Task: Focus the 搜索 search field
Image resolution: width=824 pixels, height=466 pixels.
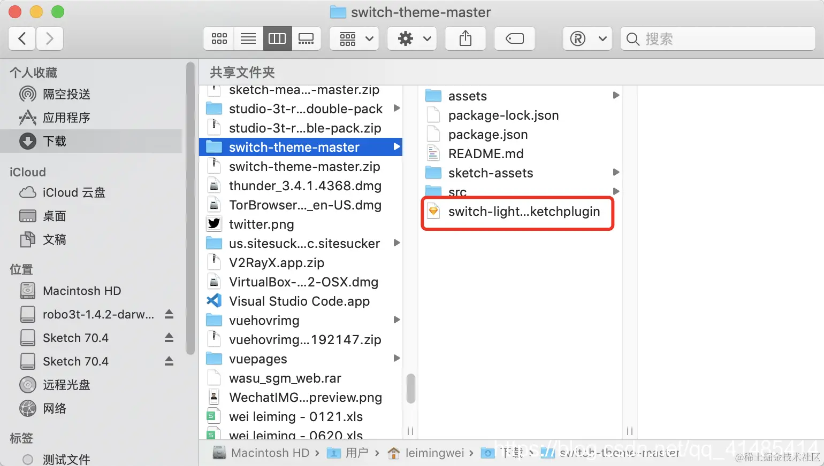Action: point(718,38)
